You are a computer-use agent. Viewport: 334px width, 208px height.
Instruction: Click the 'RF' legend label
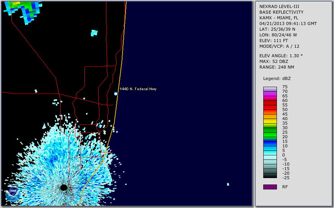pos(285,187)
